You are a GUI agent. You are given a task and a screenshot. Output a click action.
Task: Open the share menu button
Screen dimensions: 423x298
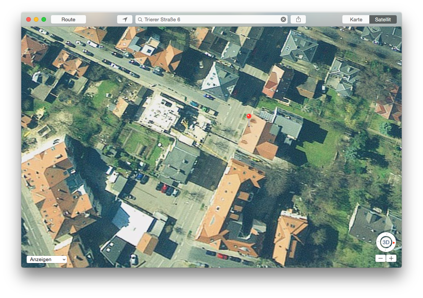coord(298,19)
